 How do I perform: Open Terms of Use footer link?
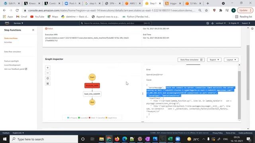(230, 133)
